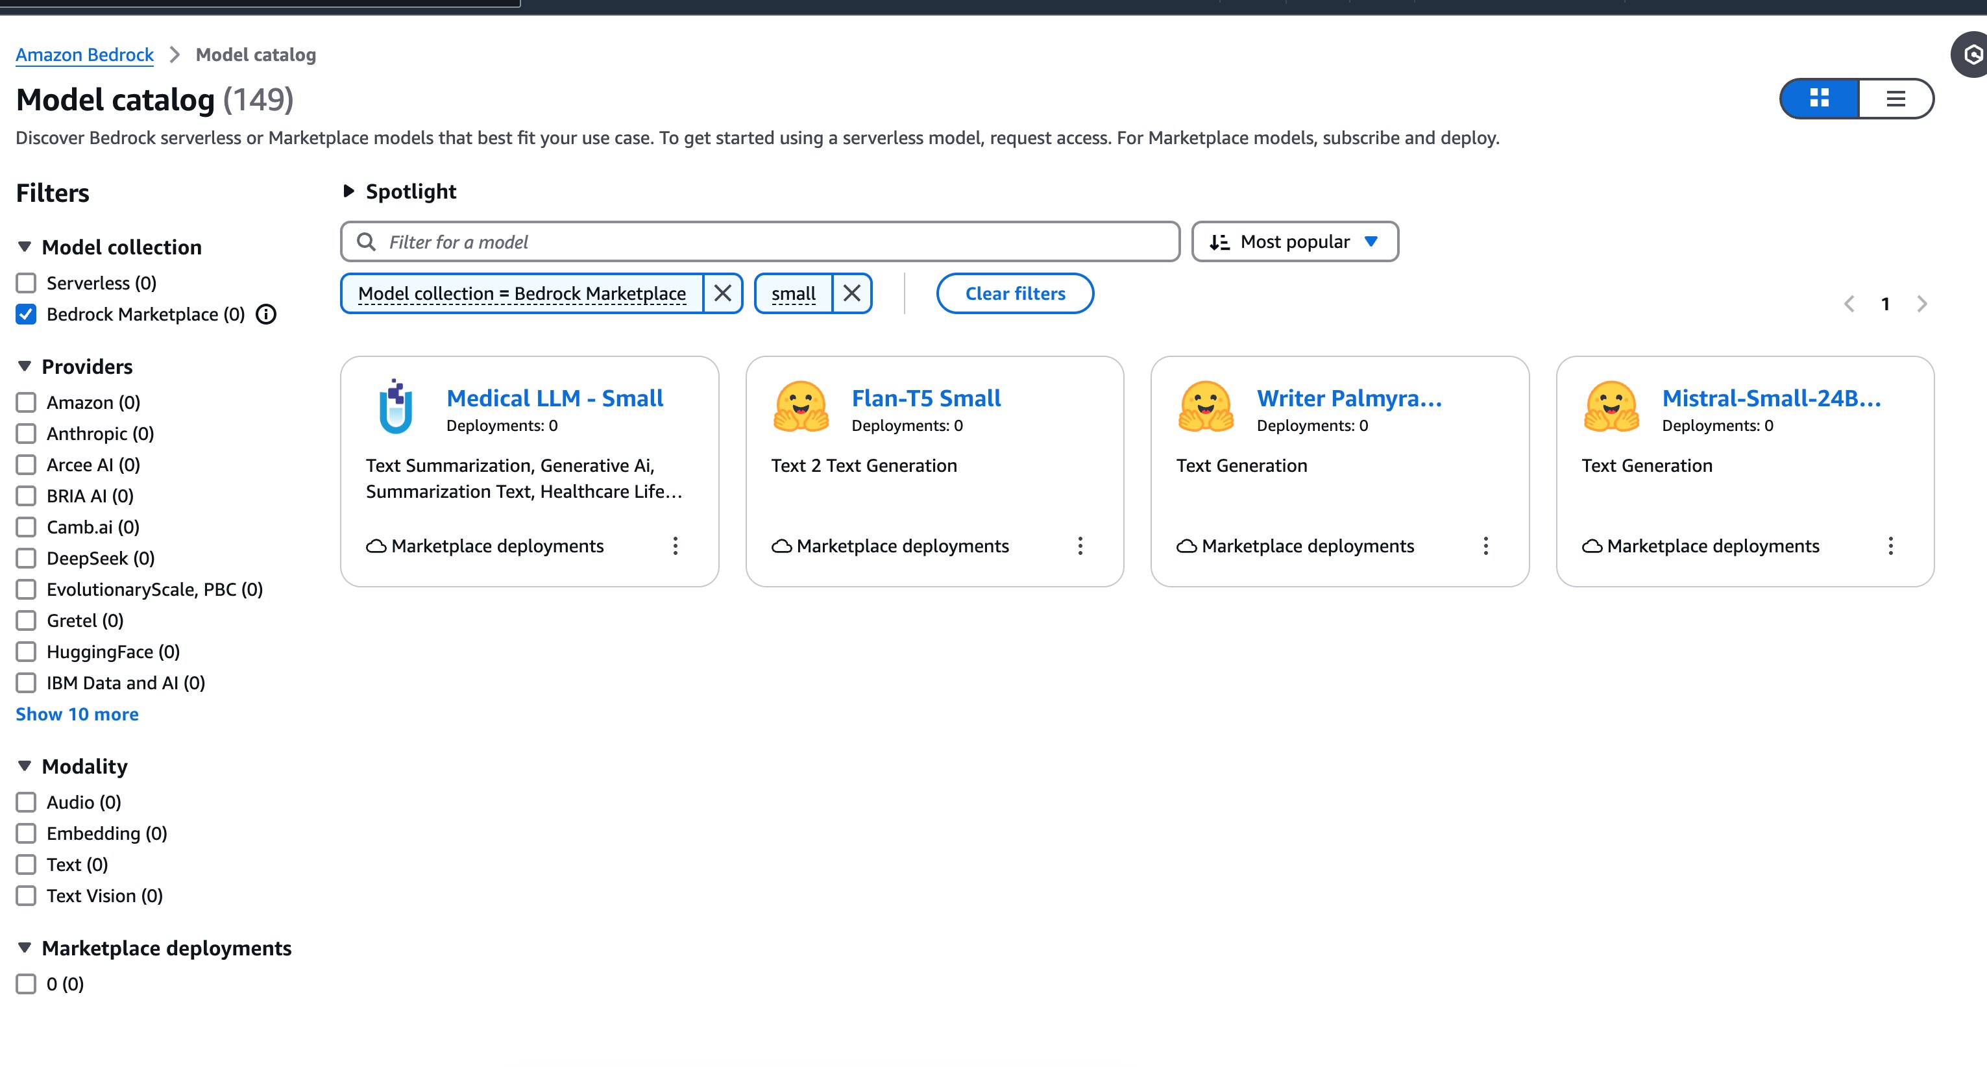Click the three-dot menu on Flan-T5 Small card

1082,545
